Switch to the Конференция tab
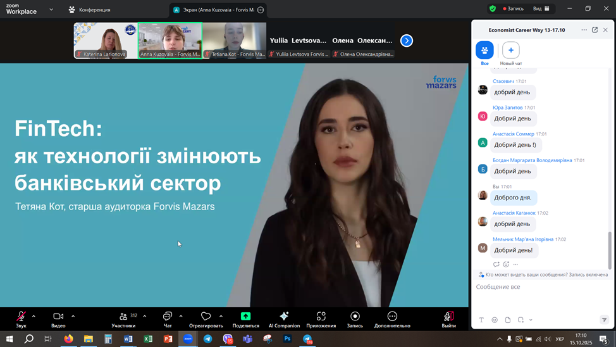616x347 pixels. click(89, 9)
